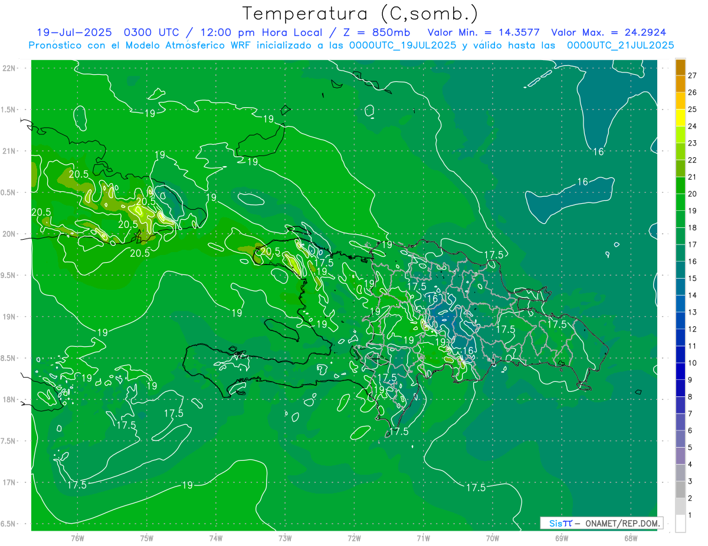
Task: Select the 'Z = 850mb' level label
Action: [377, 32]
